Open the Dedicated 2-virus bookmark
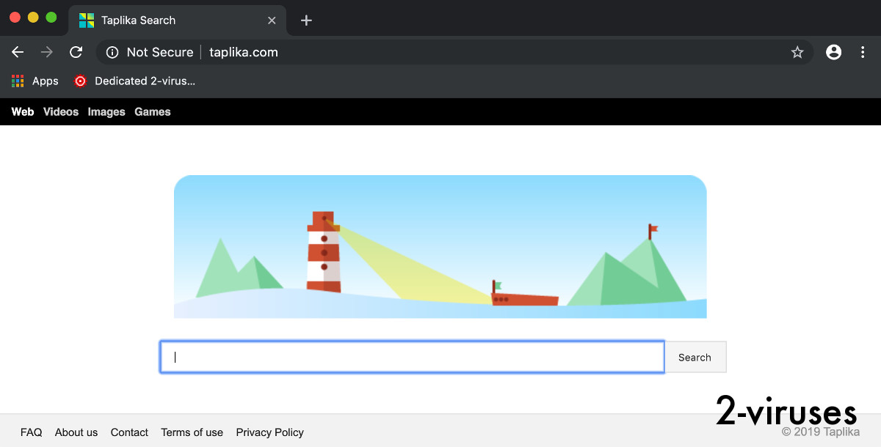Image resolution: width=881 pixels, height=447 pixels. [134, 81]
